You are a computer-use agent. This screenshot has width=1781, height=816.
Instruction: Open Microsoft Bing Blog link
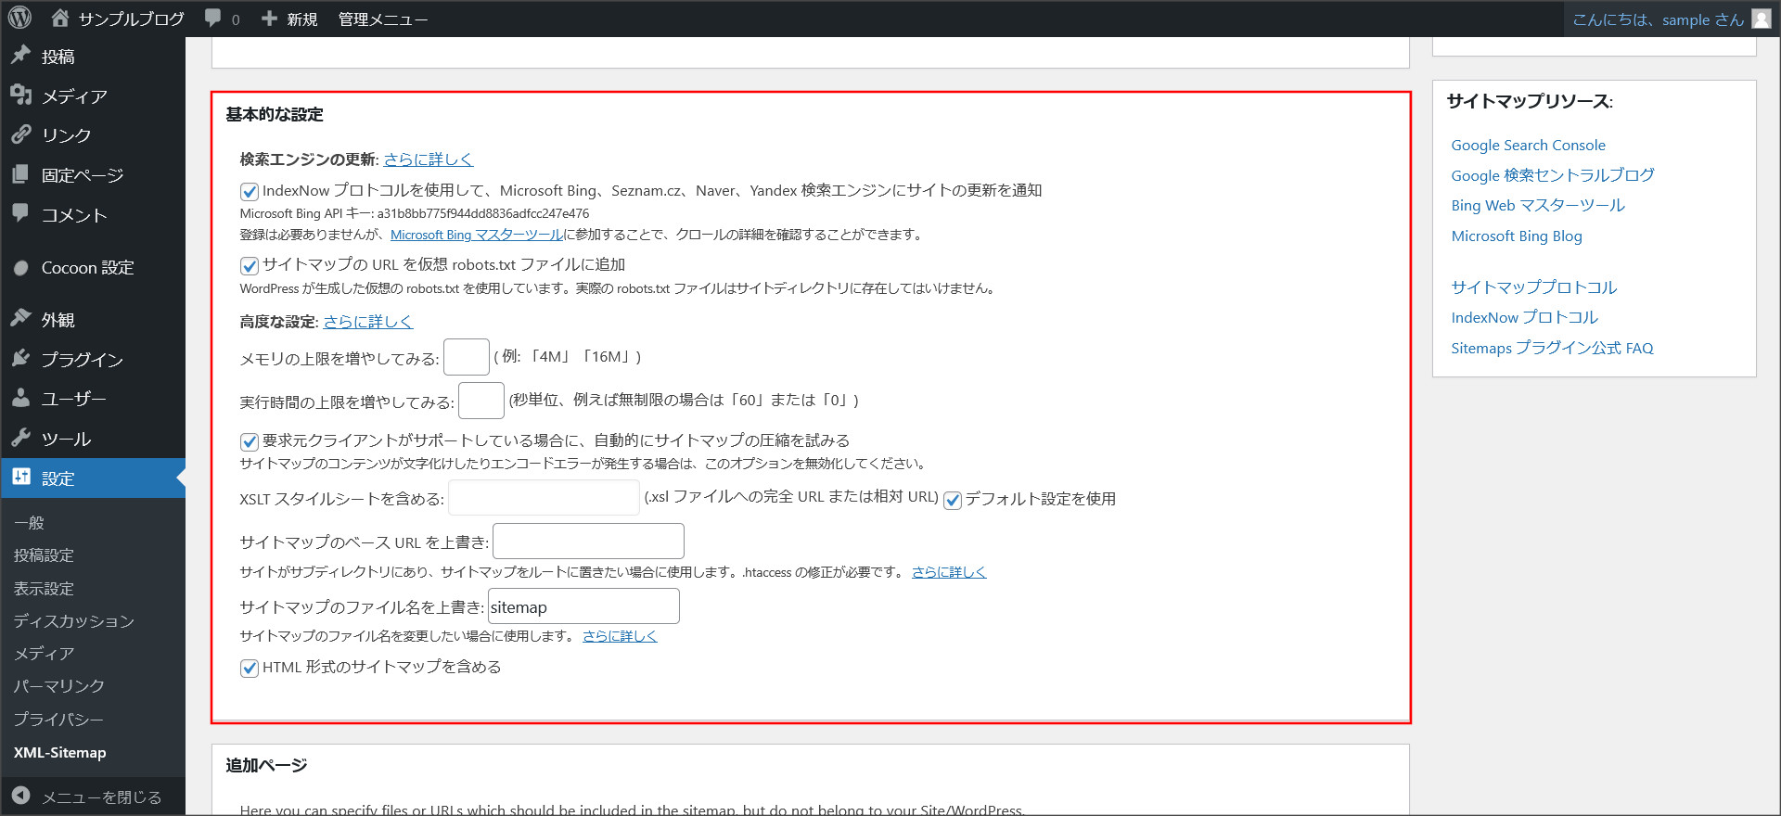click(x=1517, y=236)
